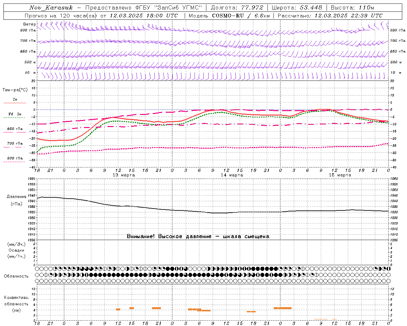
Task: Click the 'Тем-ра(°C)' temperature label
Action: [x=15, y=90]
